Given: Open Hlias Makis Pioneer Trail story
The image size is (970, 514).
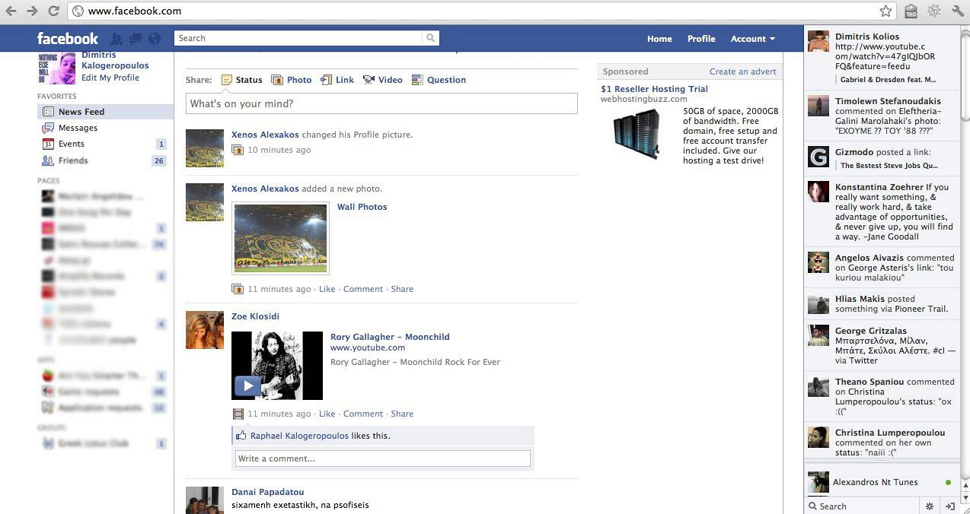Looking at the screenshot, I should point(882,303).
